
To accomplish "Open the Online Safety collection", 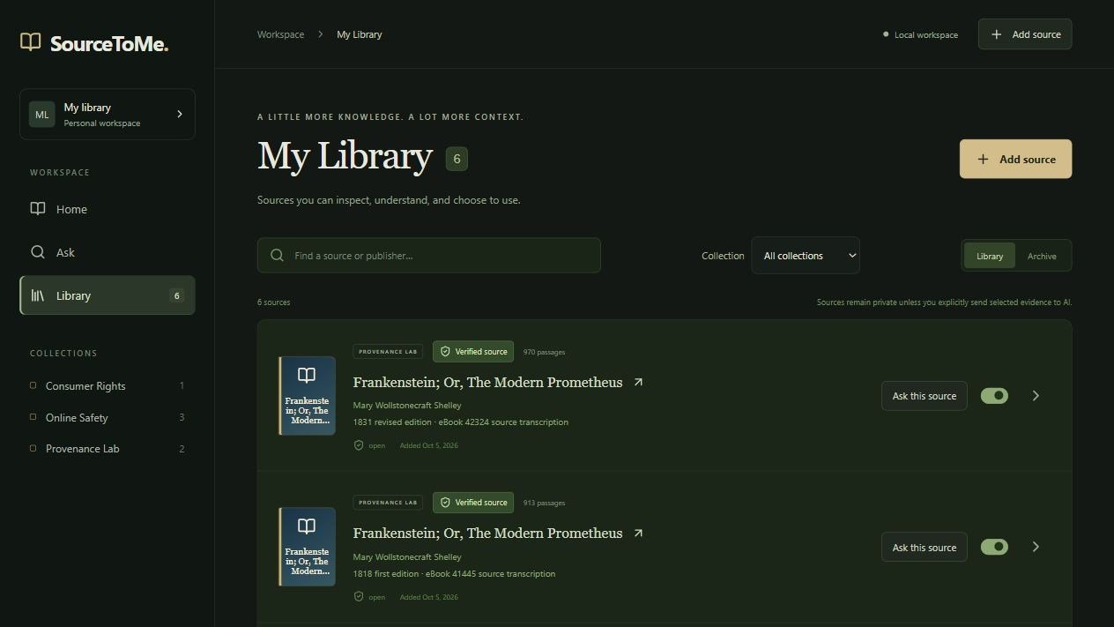I will tap(108, 417).
